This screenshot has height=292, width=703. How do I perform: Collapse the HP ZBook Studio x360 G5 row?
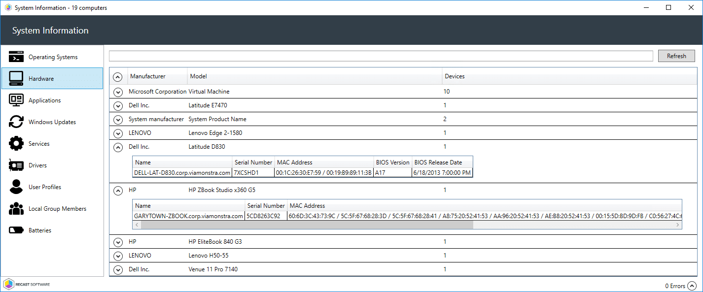tap(118, 190)
